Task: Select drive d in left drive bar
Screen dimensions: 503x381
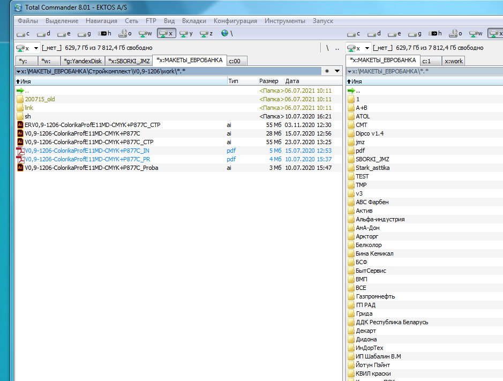Action: coord(43,33)
